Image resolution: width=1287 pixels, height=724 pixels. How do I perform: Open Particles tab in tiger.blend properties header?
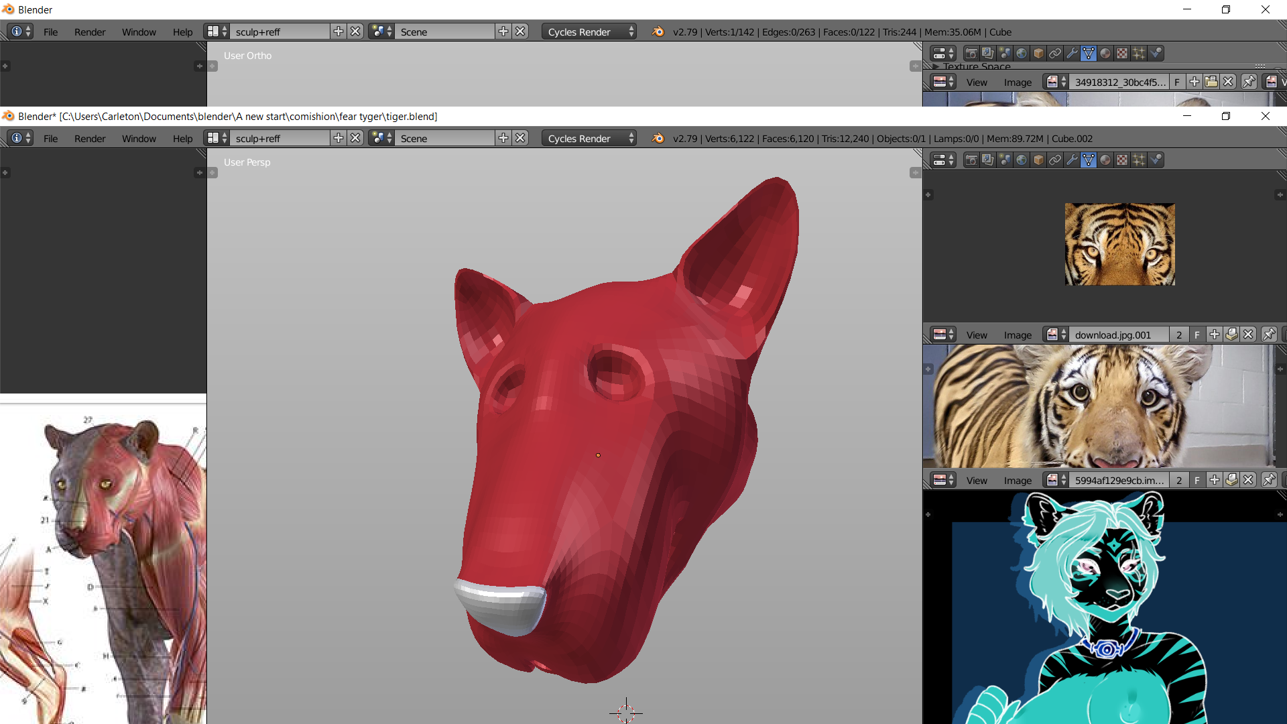[x=1139, y=160]
